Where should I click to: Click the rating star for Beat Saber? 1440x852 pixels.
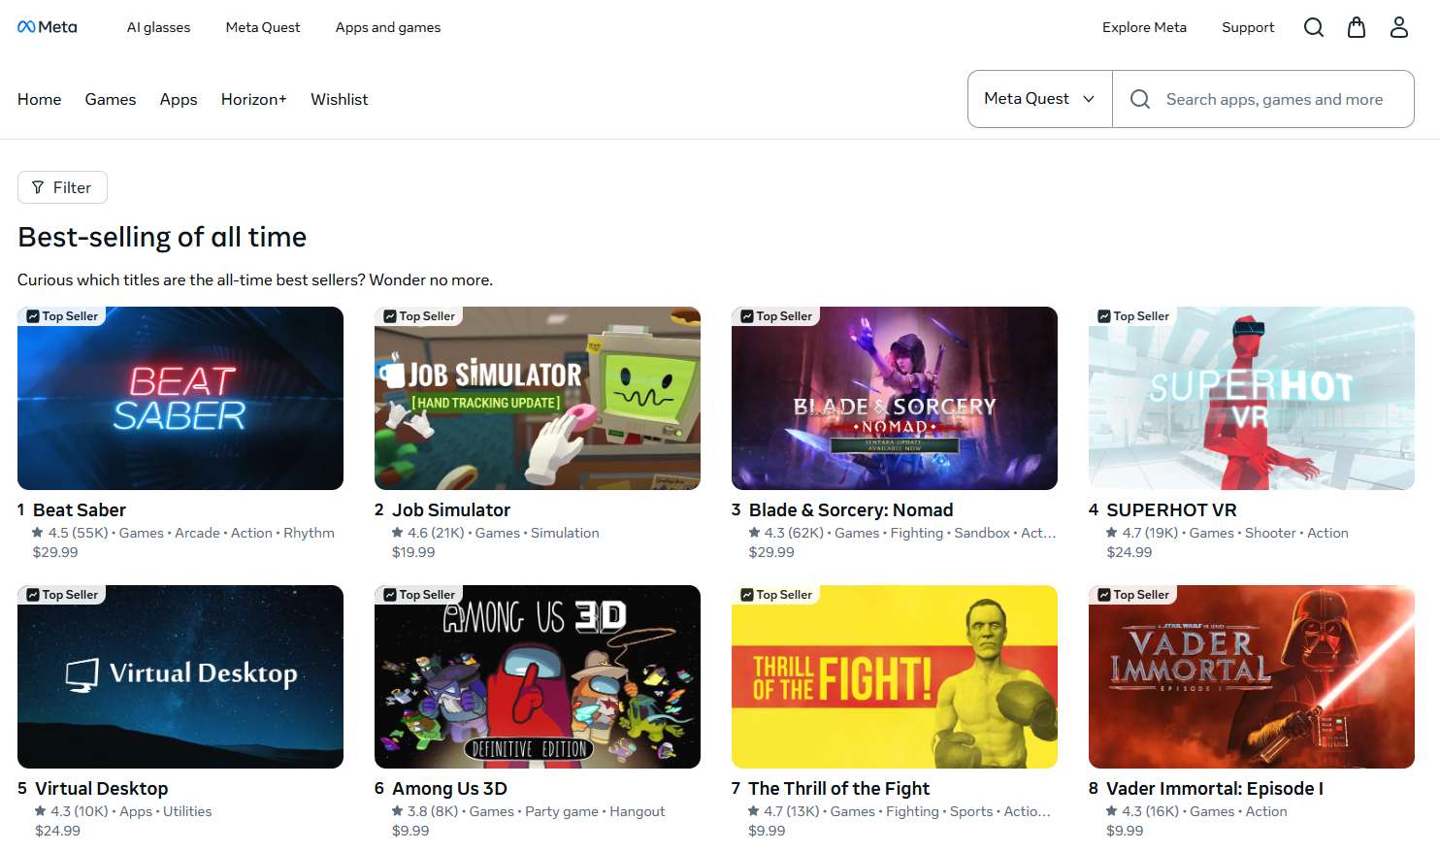[x=38, y=533]
